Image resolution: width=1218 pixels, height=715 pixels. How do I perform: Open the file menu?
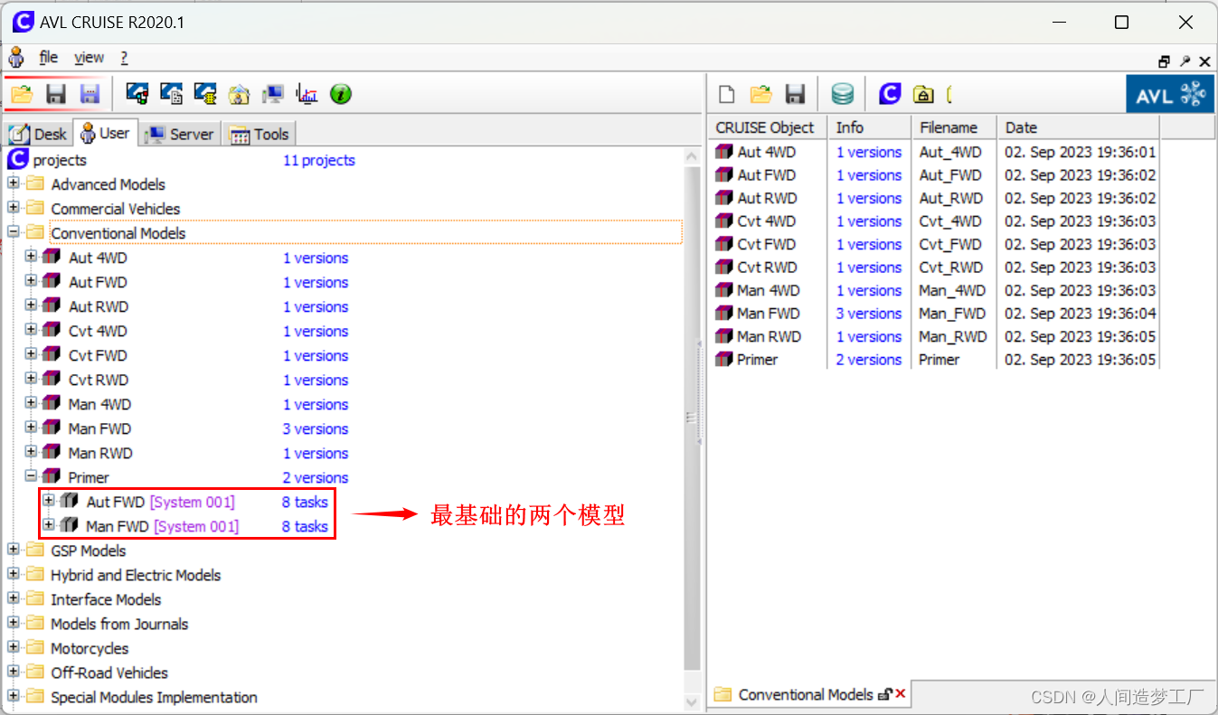49,58
